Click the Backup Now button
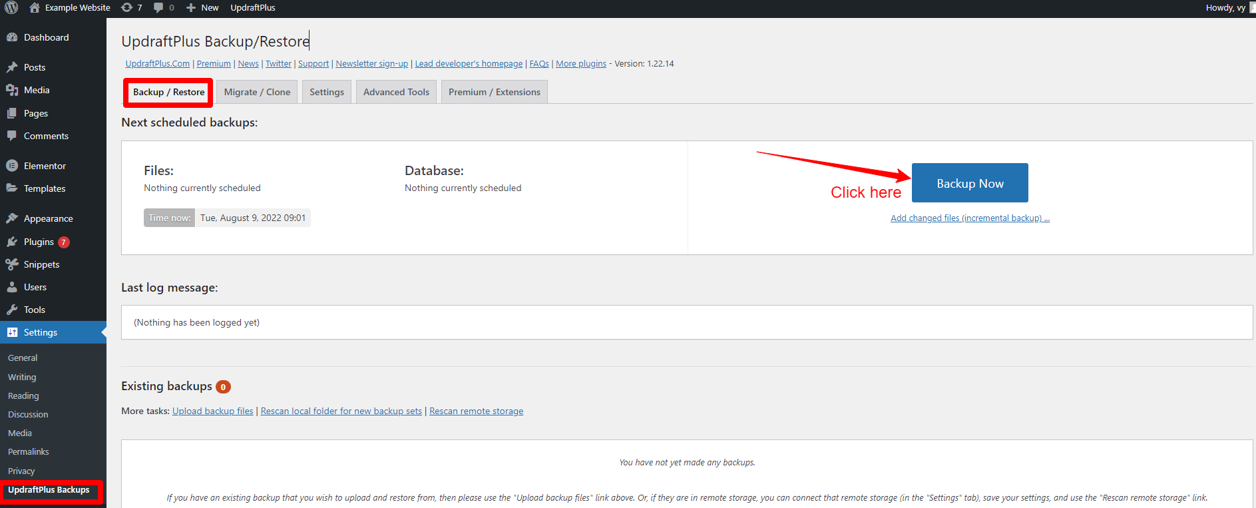1256x508 pixels. (970, 183)
